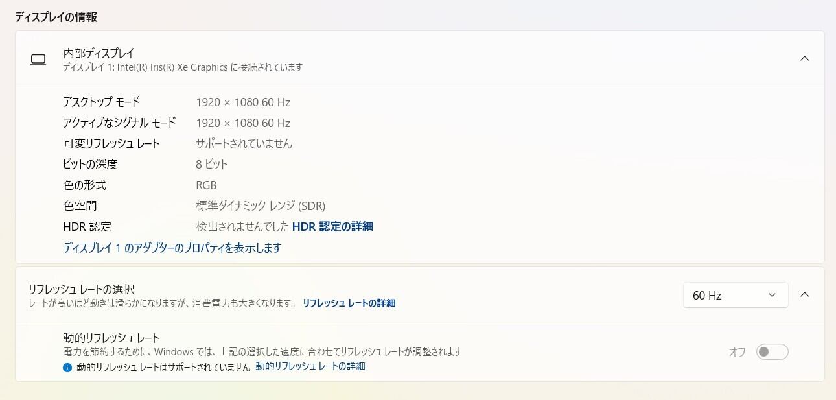
Task: Open the リフレッシュ レートの詳細 link
Action: pyautogui.click(x=349, y=303)
